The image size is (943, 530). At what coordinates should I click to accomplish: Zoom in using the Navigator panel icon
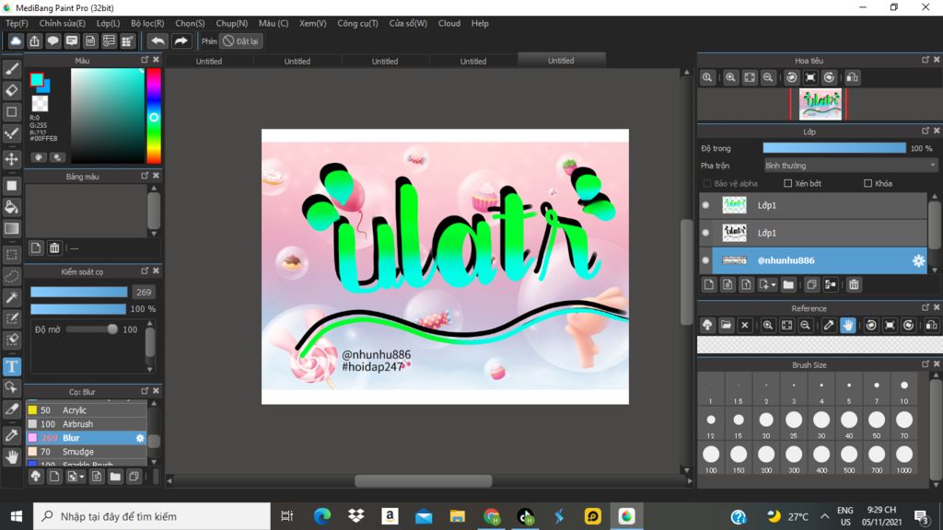pyautogui.click(x=730, y=77)
